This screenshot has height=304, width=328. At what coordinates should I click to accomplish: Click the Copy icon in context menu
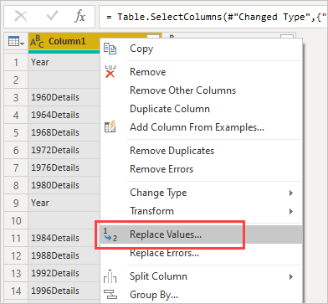(x=110, y=49)
